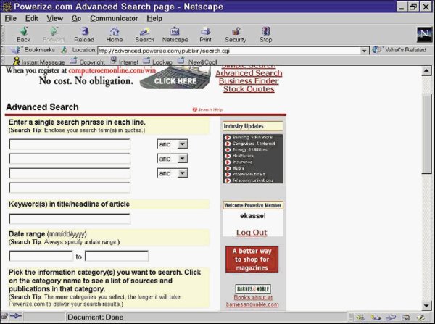Image resolution: width=435 pixels, height=324 pixels.
Task: Open 'Books about at barnesandnoble.com' link
Action: (252, 301)
